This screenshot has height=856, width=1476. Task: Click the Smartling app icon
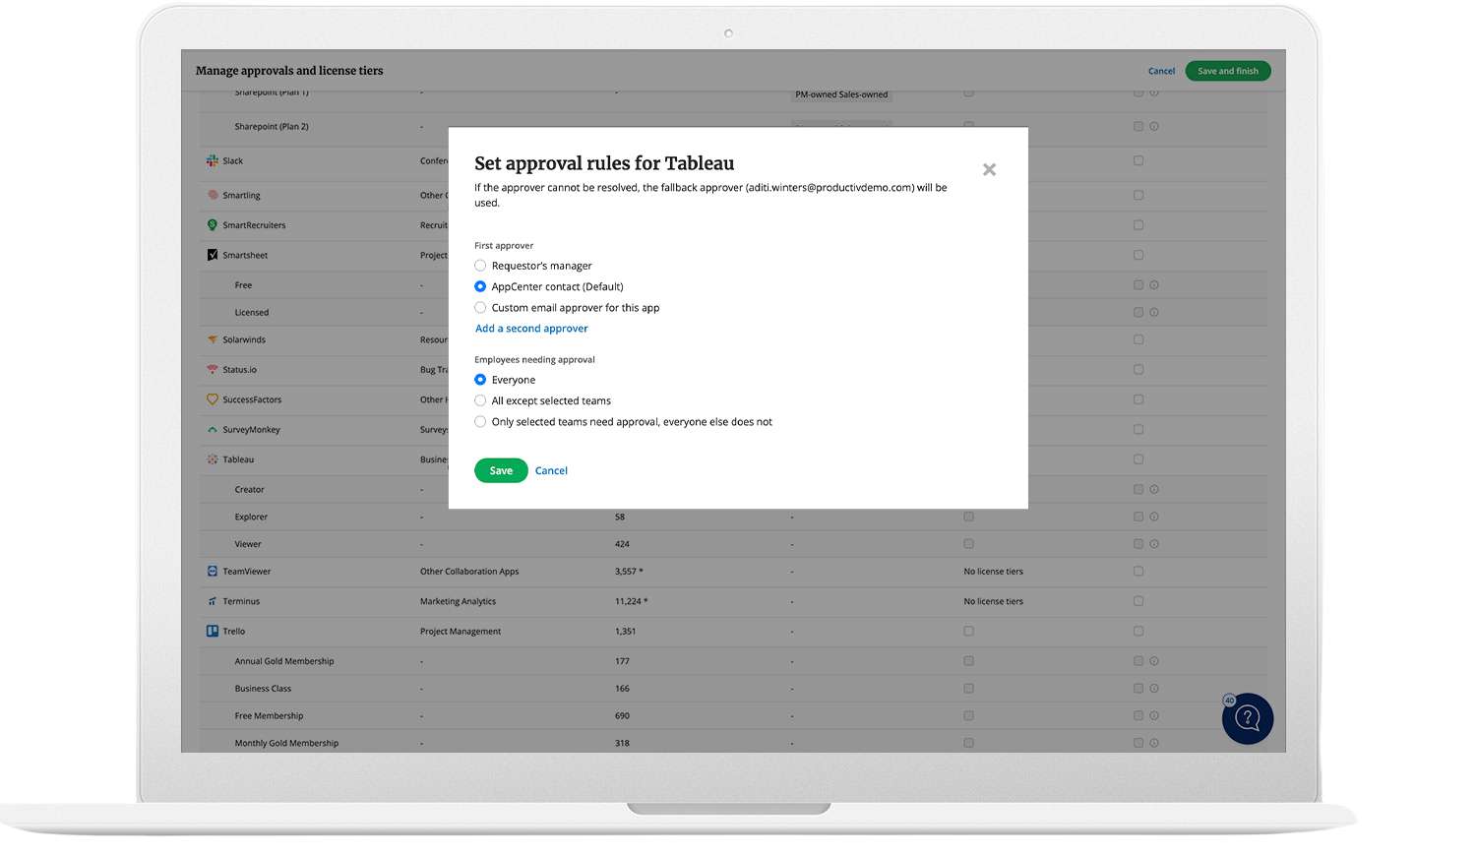tap(212, 195)
